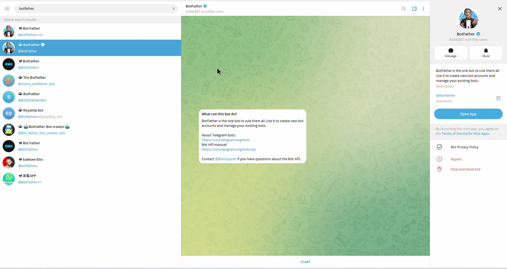Click '8,656,887 monthly users' in chat header
The image size is (507, 269).
point(204,12)
